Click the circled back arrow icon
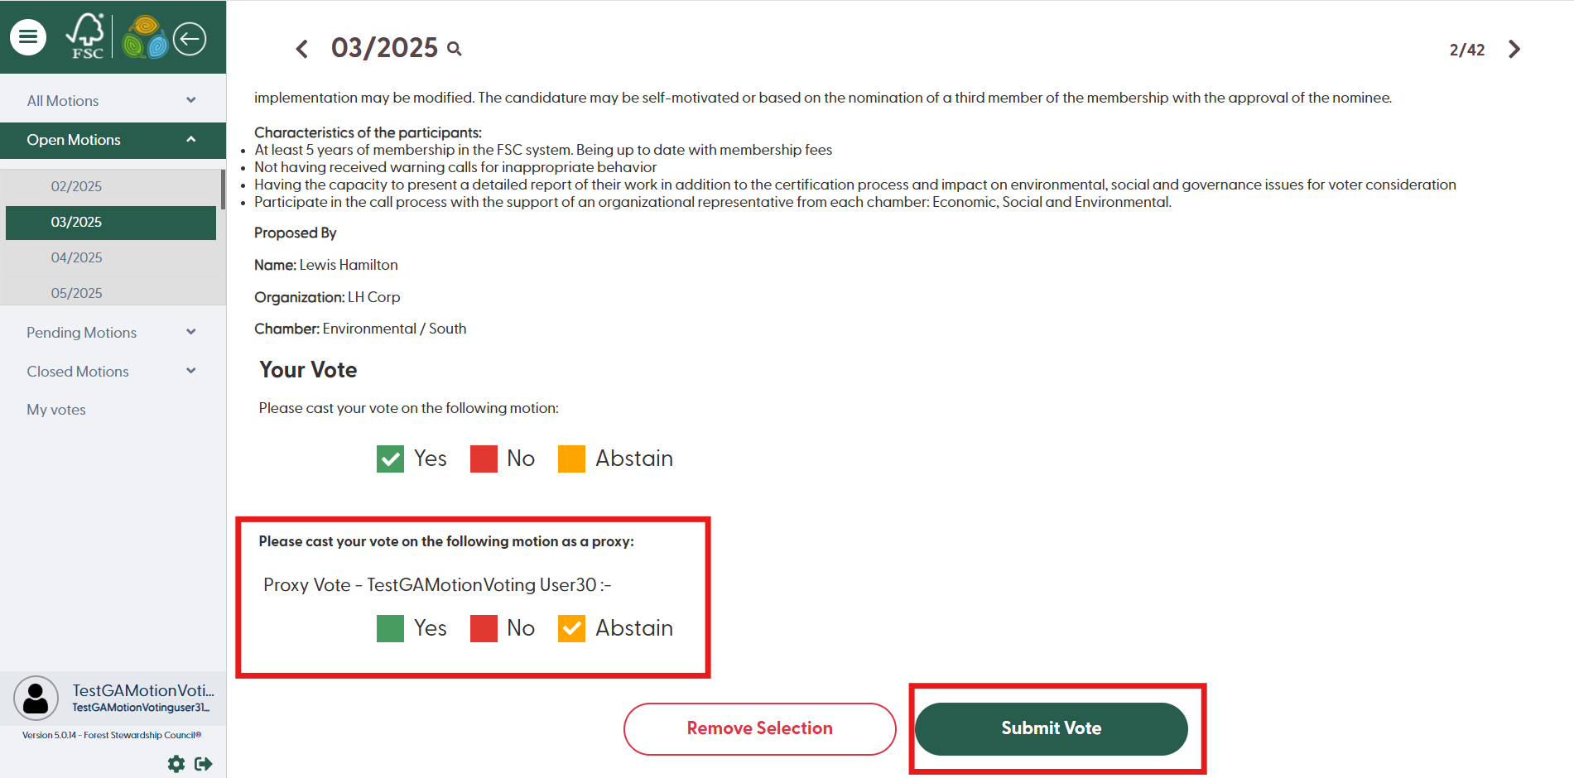Image resolution: width=1574 pixels, height=778 pixels. coord(190,38)
